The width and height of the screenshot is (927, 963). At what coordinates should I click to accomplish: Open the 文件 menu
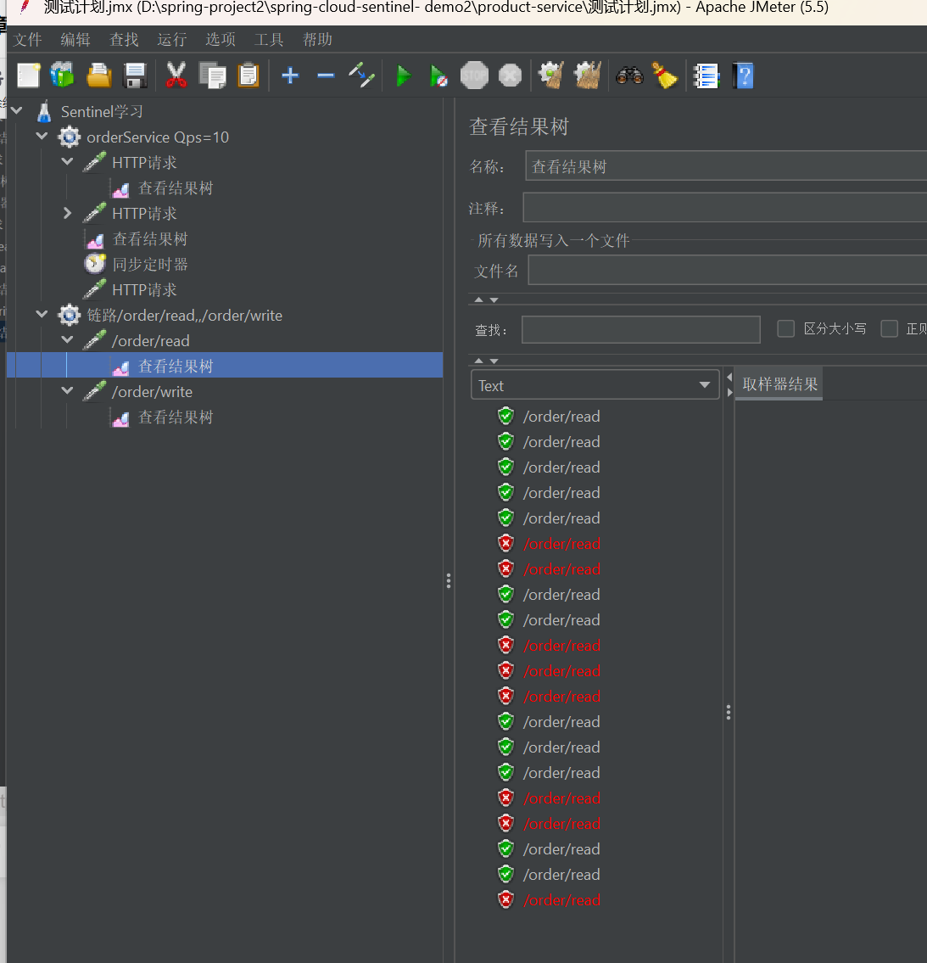28,40
